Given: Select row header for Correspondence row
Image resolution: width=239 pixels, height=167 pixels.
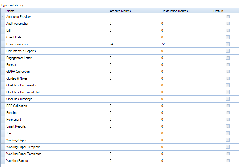Looking at the screenshot, I should [x=3, y=44].
